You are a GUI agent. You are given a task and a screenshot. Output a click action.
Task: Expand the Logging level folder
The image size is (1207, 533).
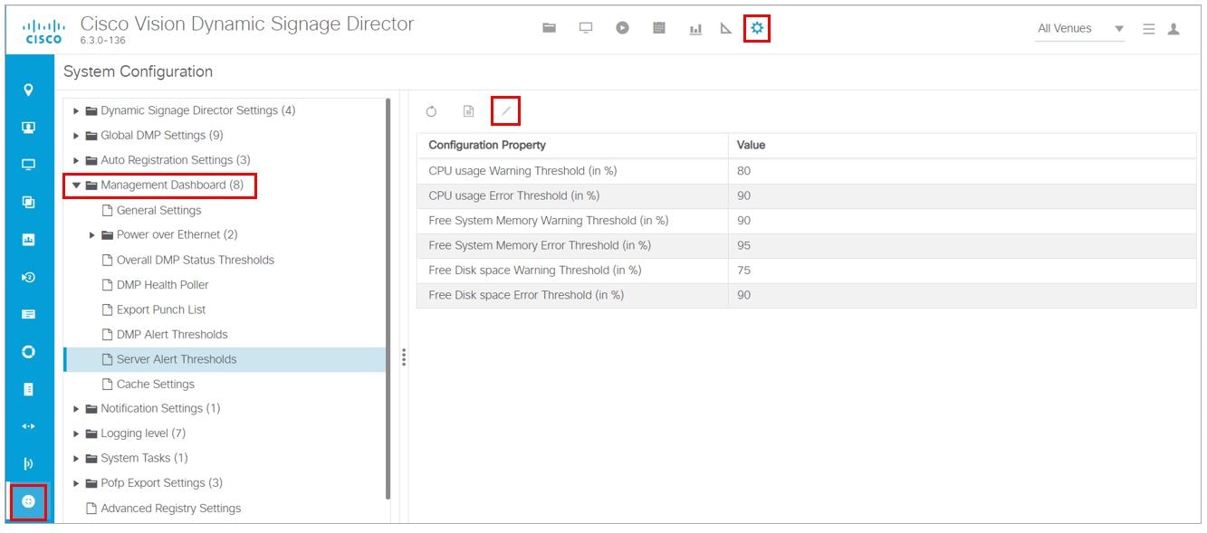point(77,433)
